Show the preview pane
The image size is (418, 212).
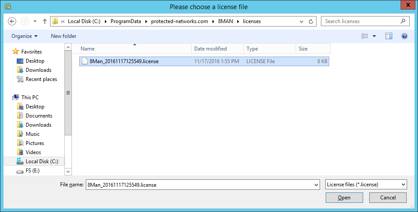tap(389, 36)
